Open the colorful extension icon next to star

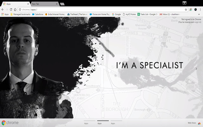tap(191, 10)
